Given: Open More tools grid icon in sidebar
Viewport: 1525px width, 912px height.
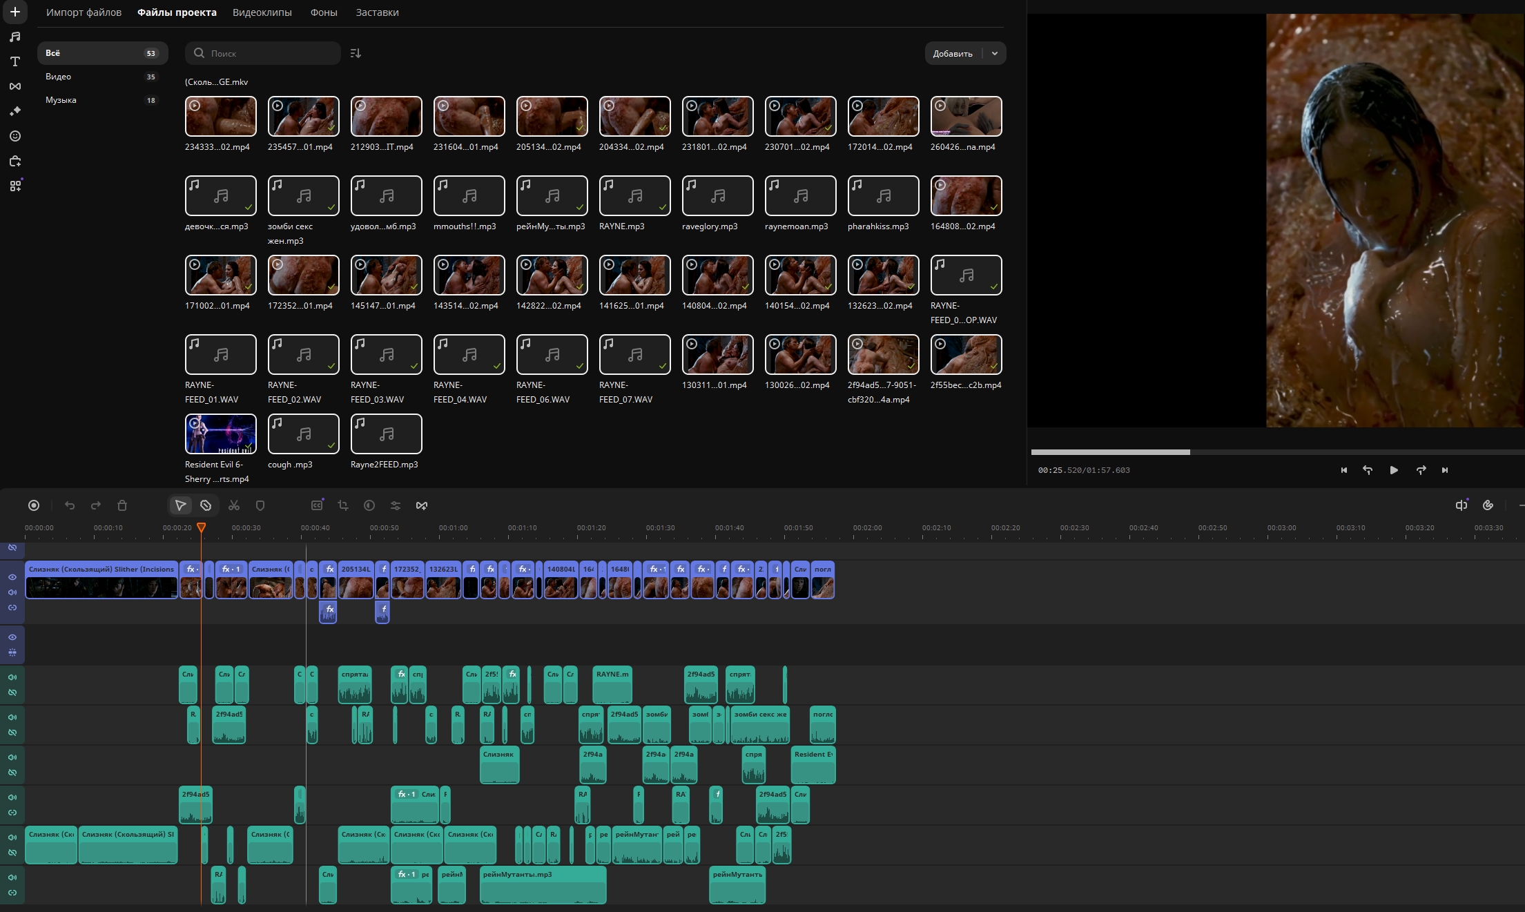Looking at the screenshot, I should [x=15, y=186].
